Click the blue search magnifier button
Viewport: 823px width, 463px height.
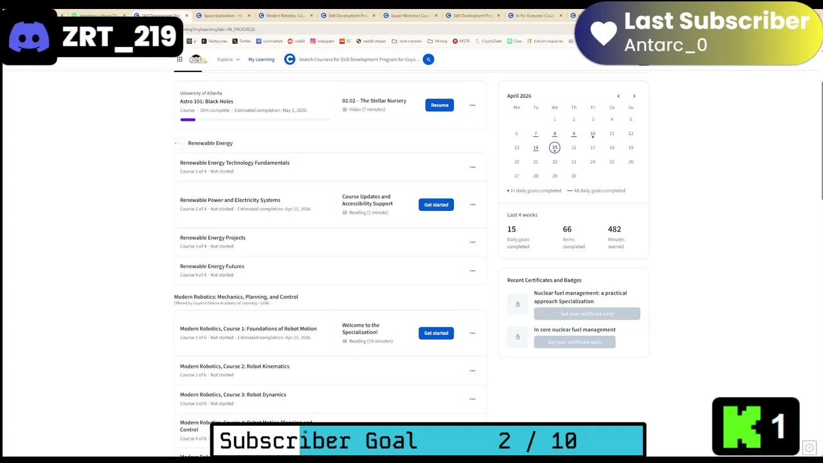point(428,59)
